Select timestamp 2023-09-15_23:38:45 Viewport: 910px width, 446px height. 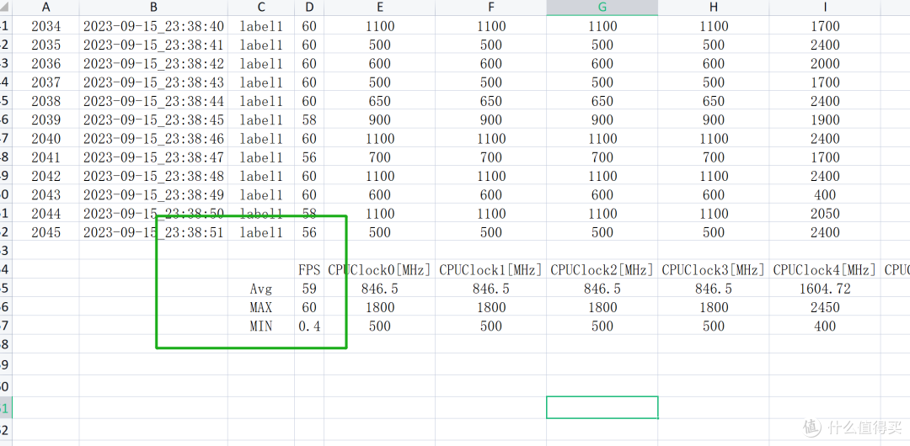point(154,119)
